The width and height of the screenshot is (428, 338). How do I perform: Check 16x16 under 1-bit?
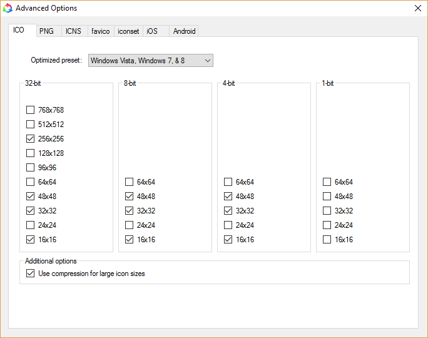click(327, 240)
